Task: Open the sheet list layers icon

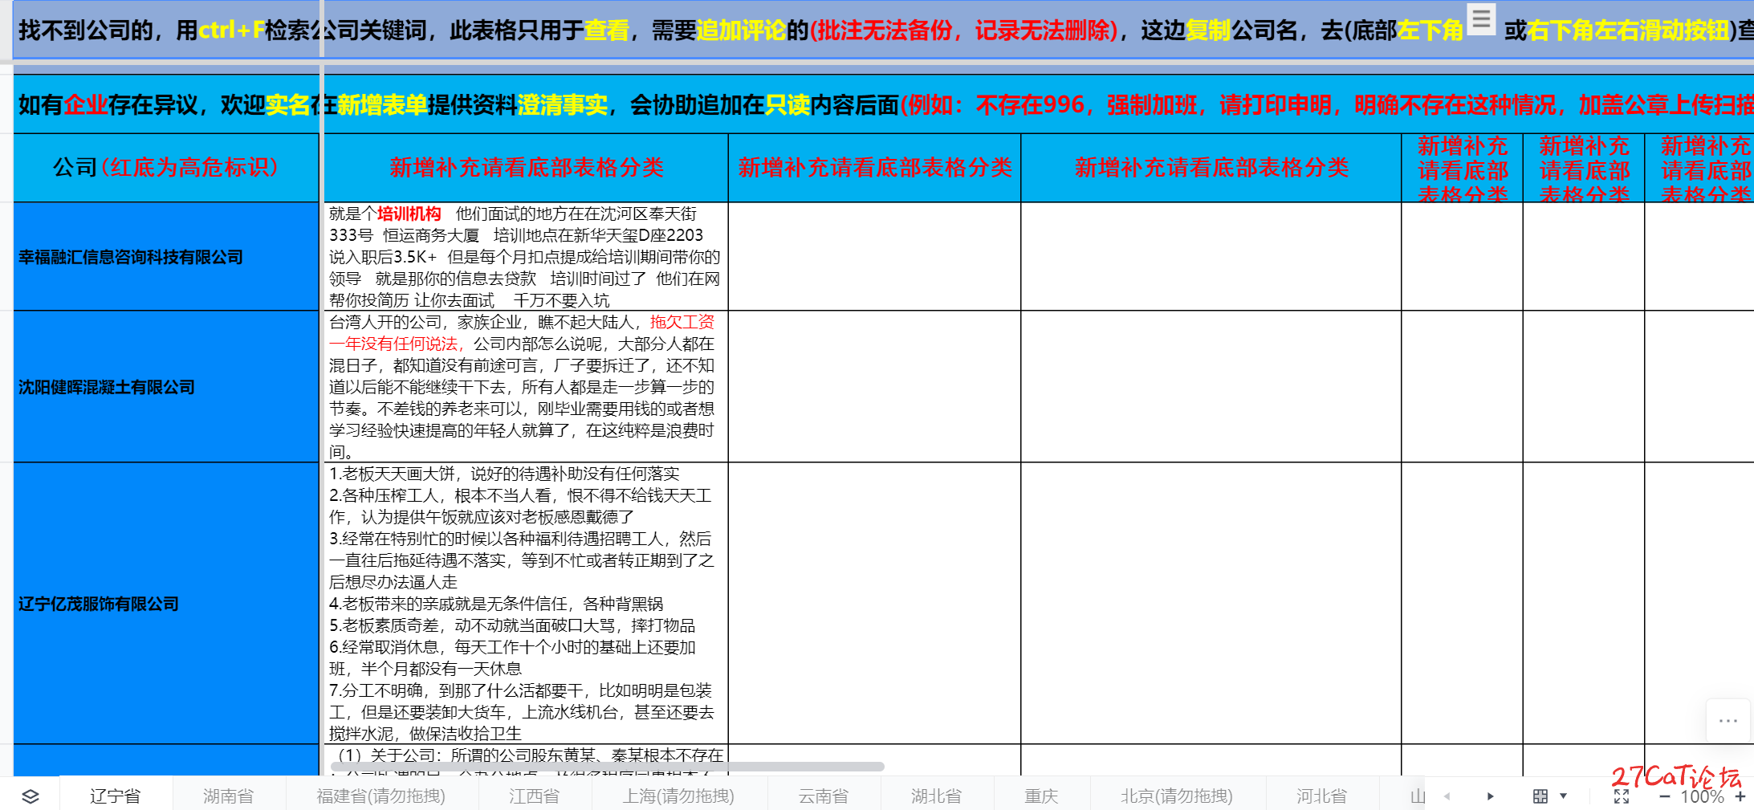Action: 30,796
